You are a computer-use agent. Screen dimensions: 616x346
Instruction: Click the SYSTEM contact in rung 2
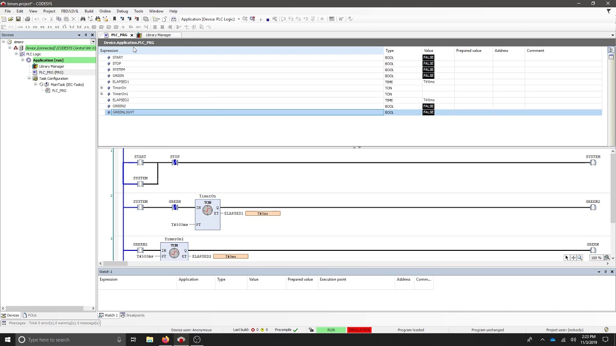pos(140,207)
